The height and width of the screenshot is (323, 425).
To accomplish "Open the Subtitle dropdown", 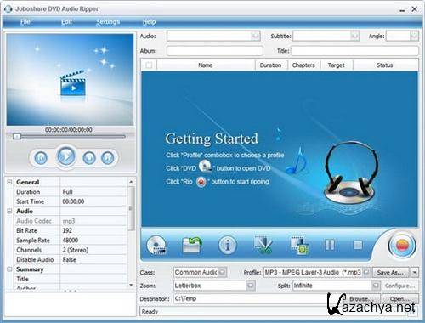I will click(x=354, y=36).
